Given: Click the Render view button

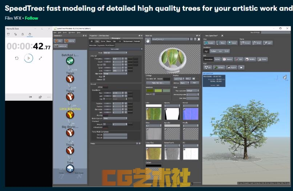Looking at the screenshot, I should 209,43.
